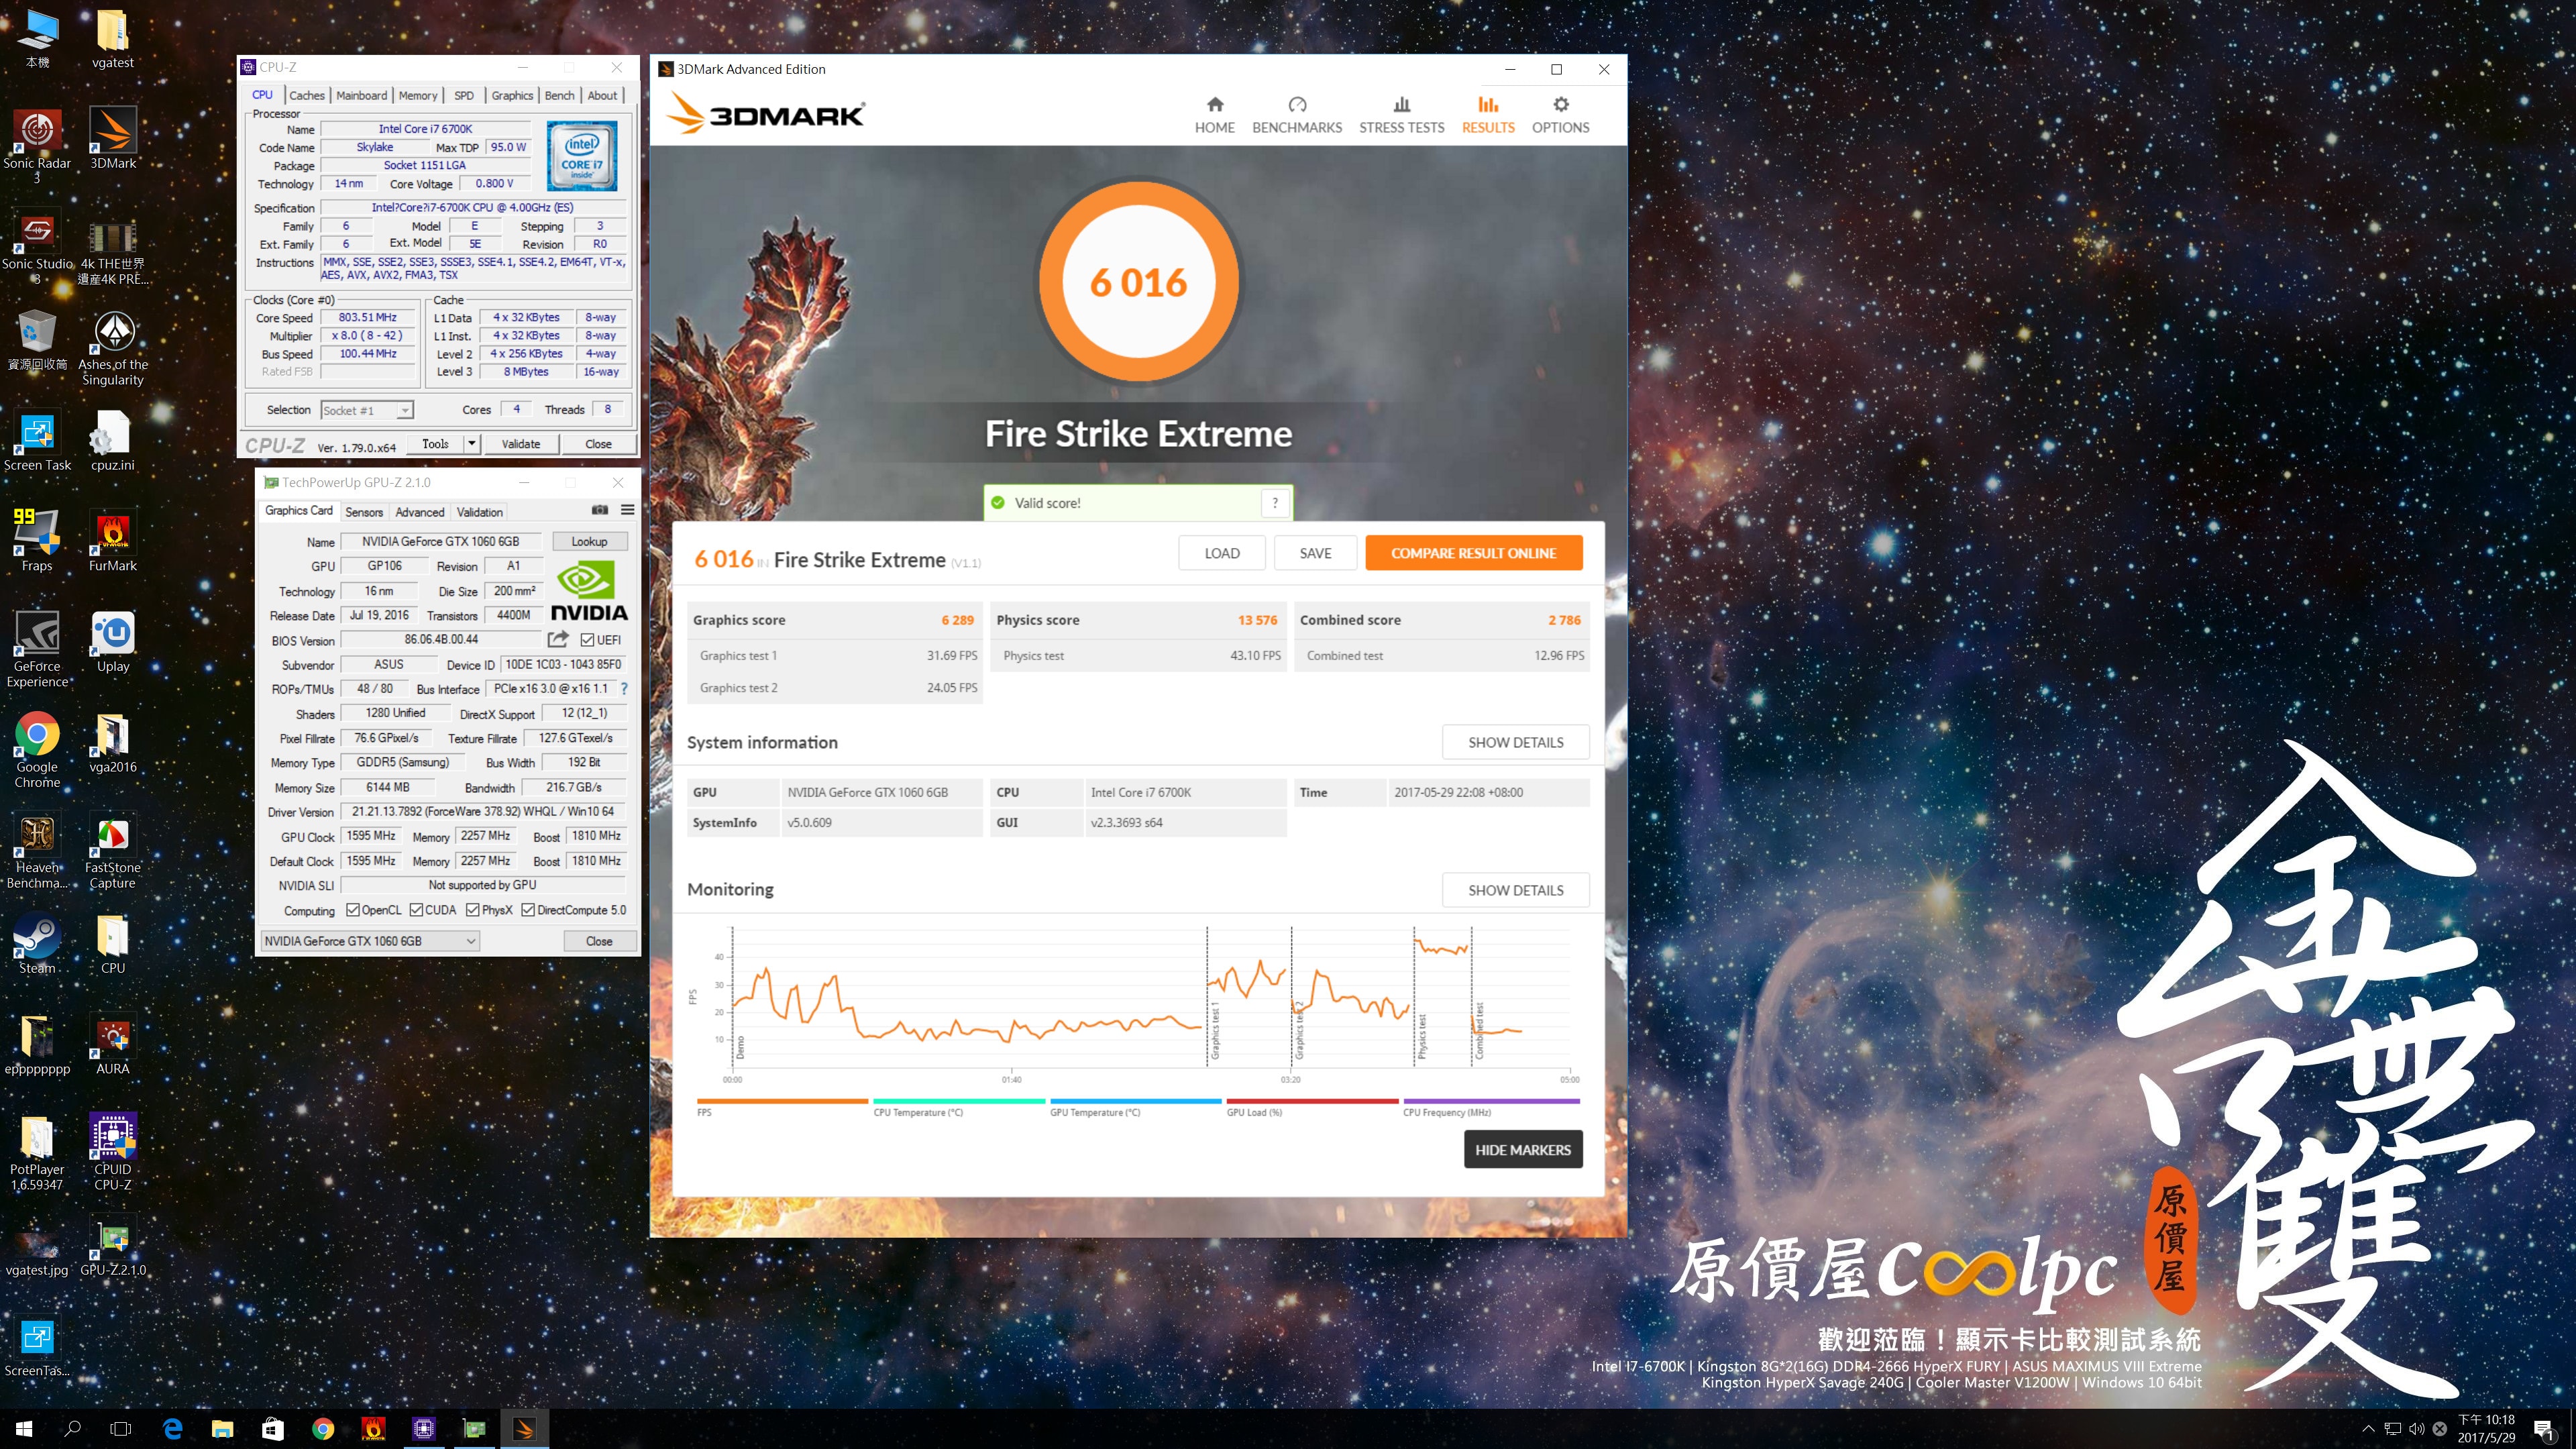Screen dimensions: 2576x1449
Task: Open the 3DMark desktop shortcut
Action: [113, 139]
